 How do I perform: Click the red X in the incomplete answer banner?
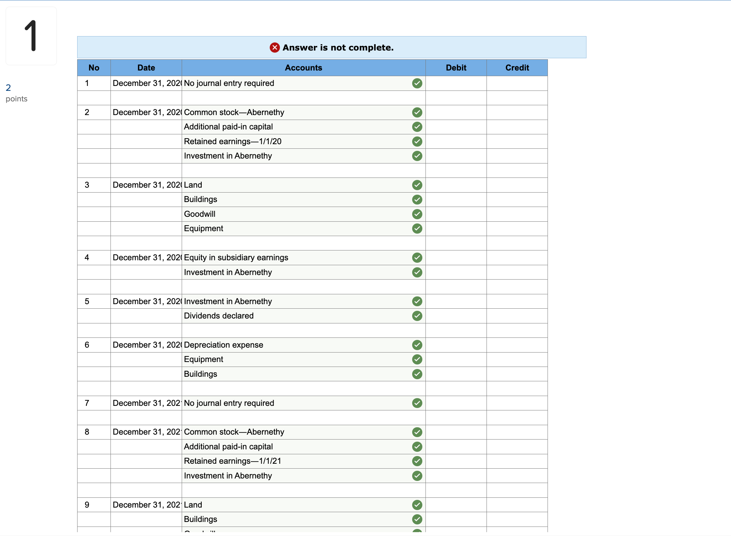point(275,47)
